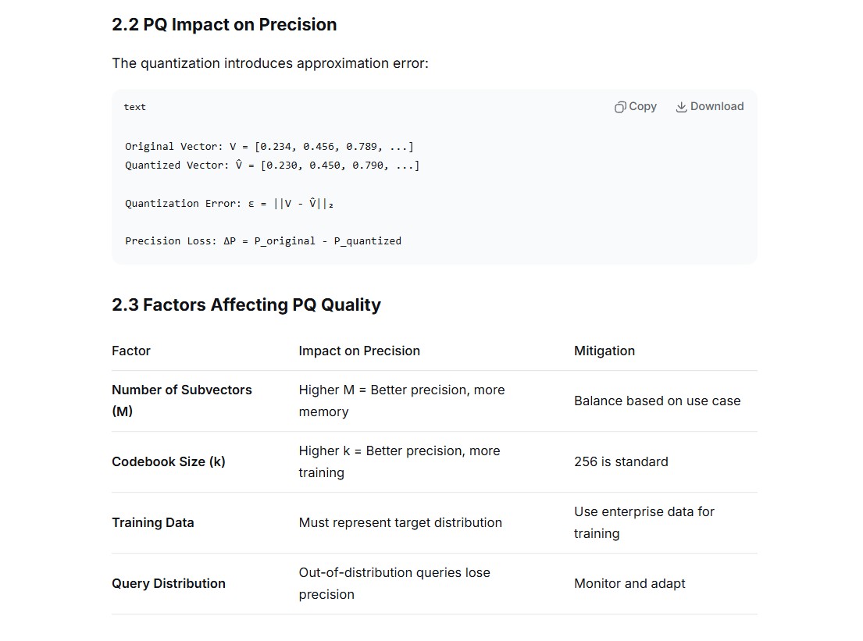This screenshot has height=641, width=863.
Task: Click the Copy icon in code block
Action: tap(620, 107)
